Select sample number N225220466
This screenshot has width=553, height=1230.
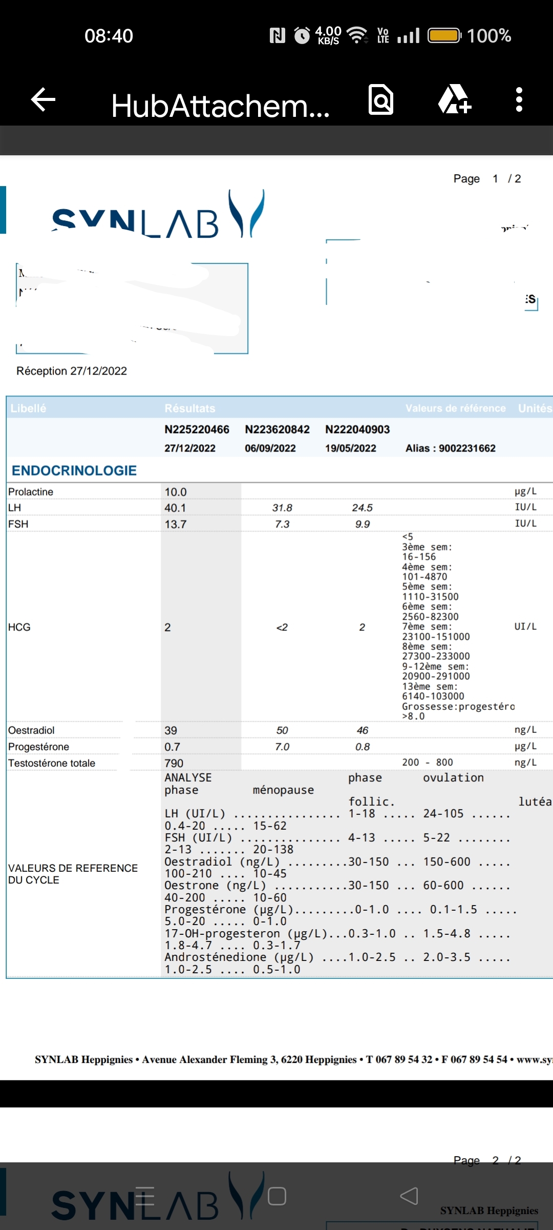coord(197,429)
